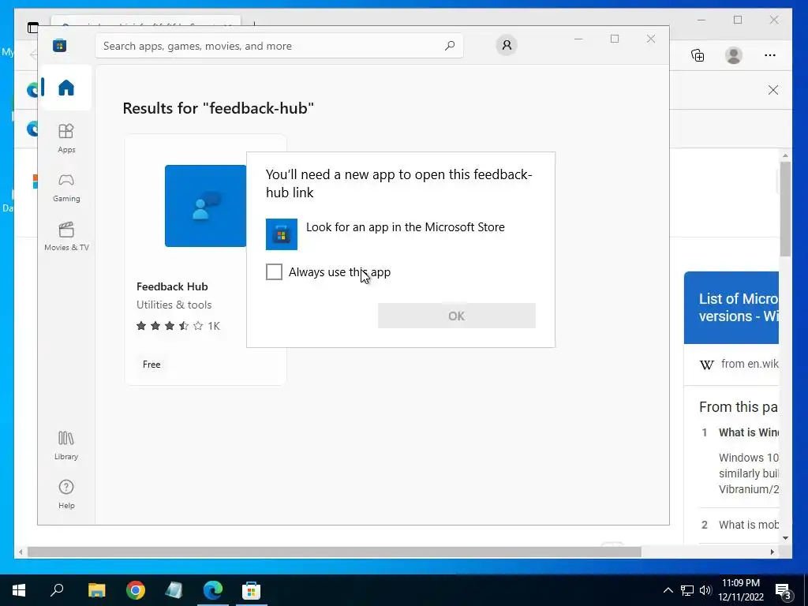Screen dimensions: 808x606
Task: Switch to Microsoft Store on the taskbar
Action: point(251,590)
